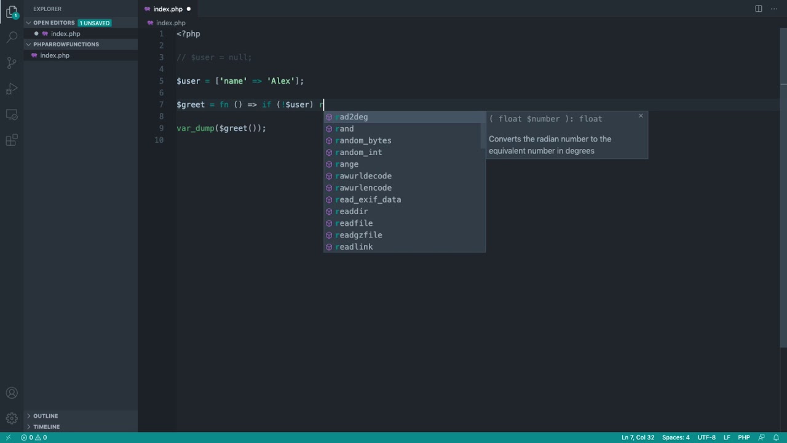Choose the readfile suggestion
This screenshot has height=443, width=787.
pos(402,223)
